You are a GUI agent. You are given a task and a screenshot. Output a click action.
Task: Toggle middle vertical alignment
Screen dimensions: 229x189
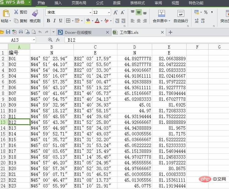click(139, 12)
